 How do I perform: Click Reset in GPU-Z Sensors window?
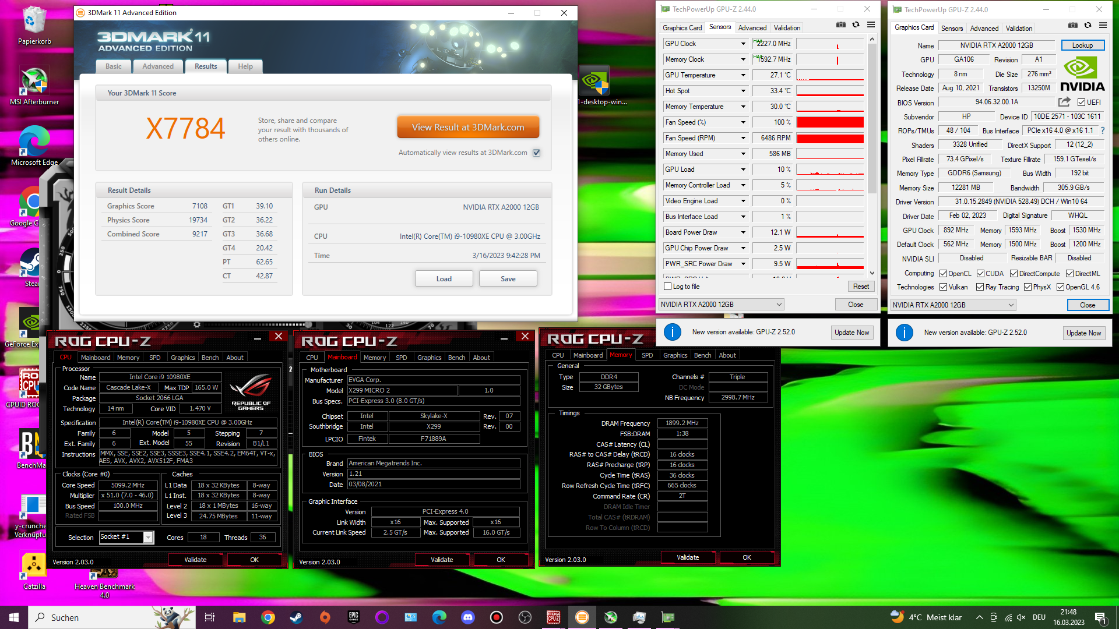(x=861, y=287)
